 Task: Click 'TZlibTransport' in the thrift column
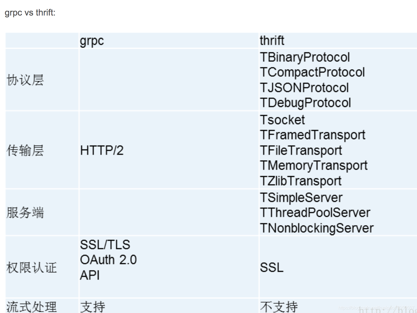301,181
